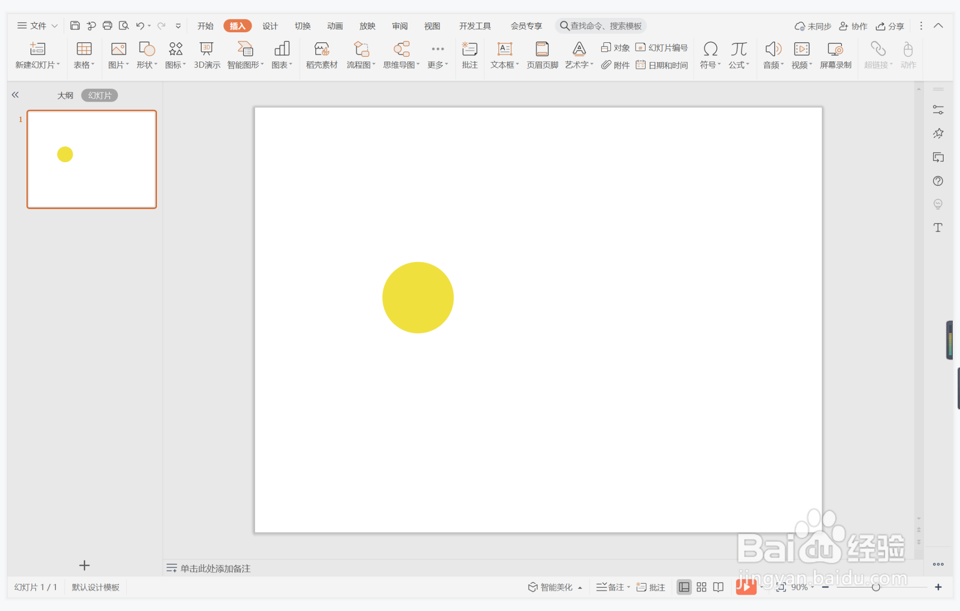Switch to the 动画 ribbon tab
Screen dimensions: 960x611
coord(335,26)
